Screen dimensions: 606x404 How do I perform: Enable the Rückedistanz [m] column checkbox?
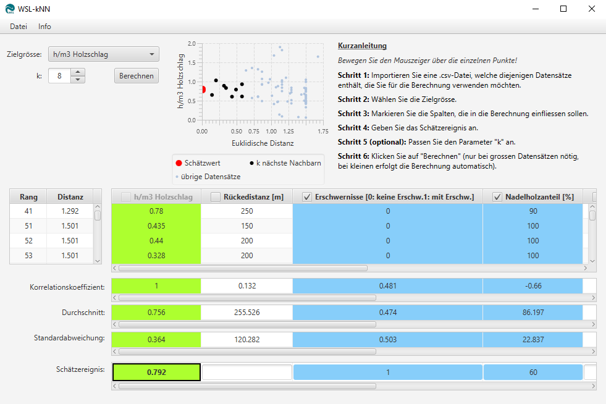click(x=216, y=197)
